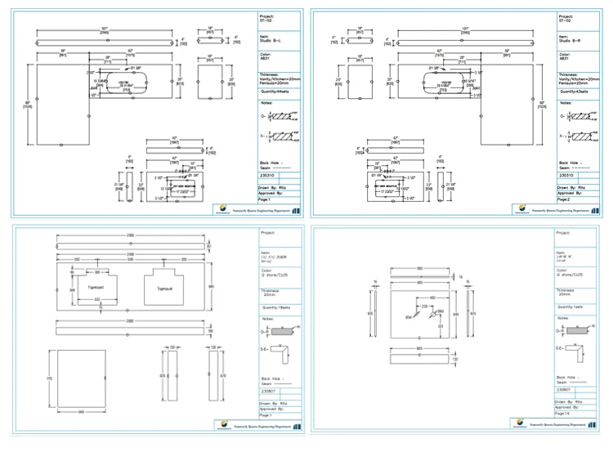Click the Topmount cutout without dimensions

click(164, 287)
